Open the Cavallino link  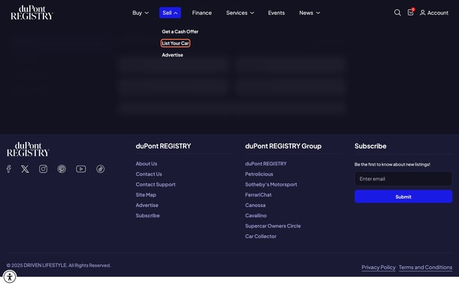coord(256,216)
